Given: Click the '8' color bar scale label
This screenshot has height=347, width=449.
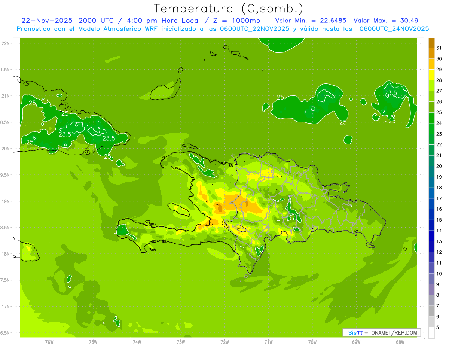Looking at the screenshot, I should 437,295.
